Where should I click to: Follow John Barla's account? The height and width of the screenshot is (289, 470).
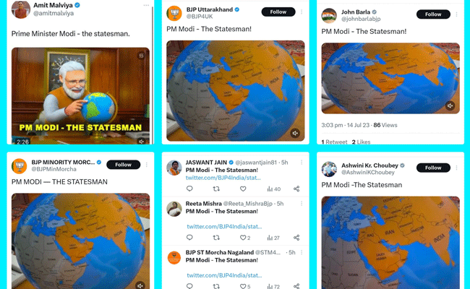pyautogui.click(x=433, y=14)
